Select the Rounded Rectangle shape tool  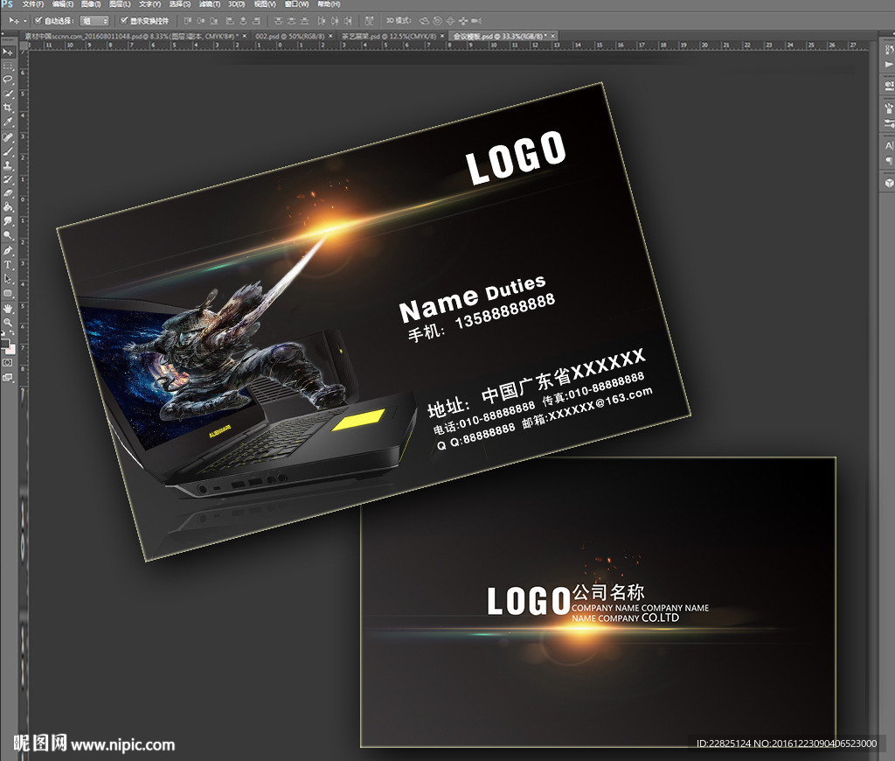tap(7, 293)
